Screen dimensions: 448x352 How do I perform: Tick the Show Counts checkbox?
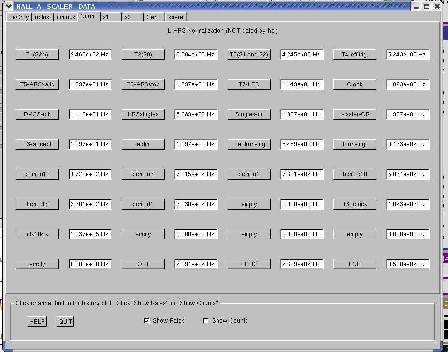[206, 321]
